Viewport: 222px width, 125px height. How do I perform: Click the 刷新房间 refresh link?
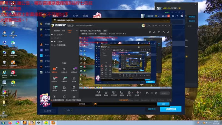point(152,109)
